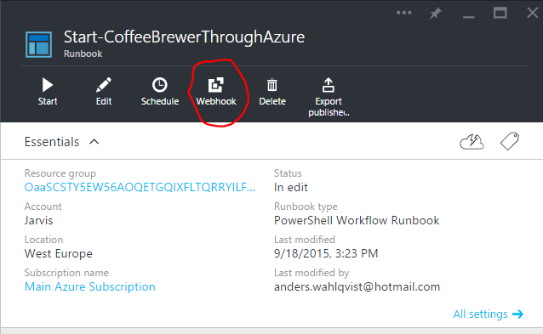Open the Schedule option
Viewport: 543px width, 334px height.
pyautogui.click(x=160, y=91)
